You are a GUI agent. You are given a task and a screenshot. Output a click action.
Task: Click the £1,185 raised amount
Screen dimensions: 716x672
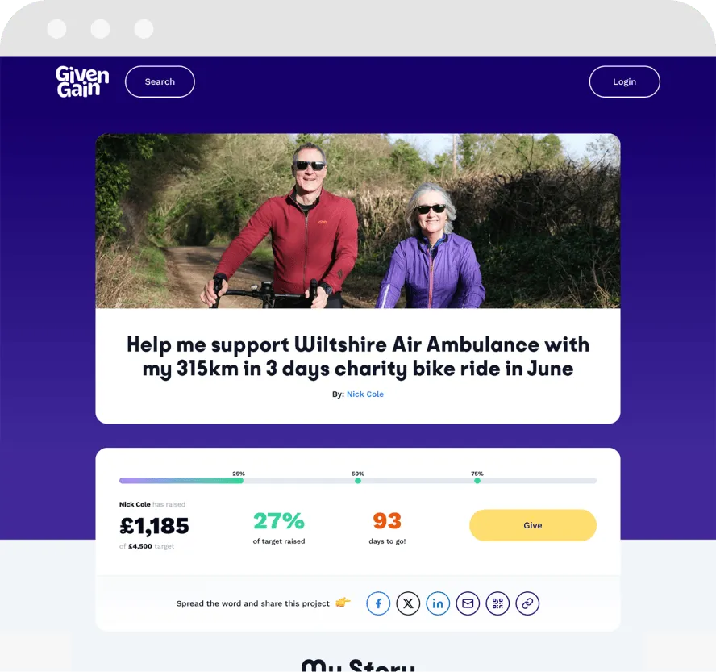point(154,526)
